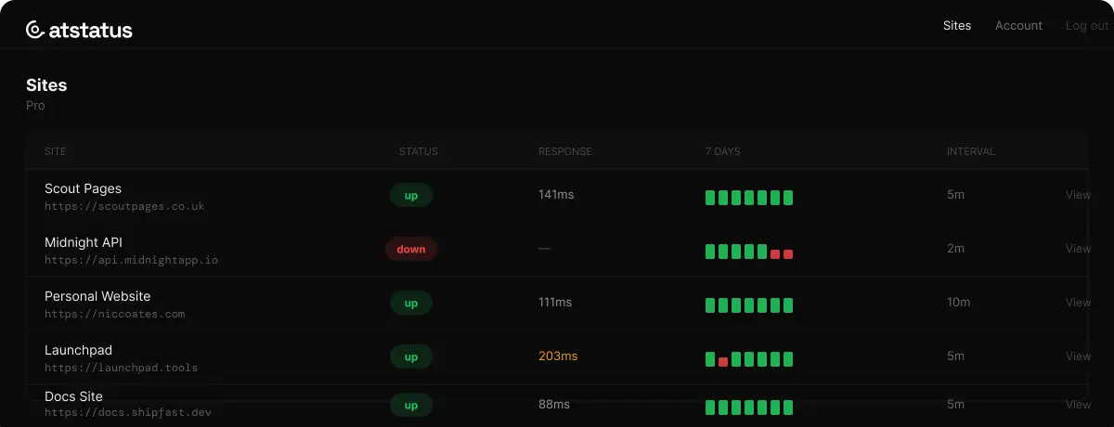This screenshot has height=427, width=1114.
Task: Click the 7-day uptime bars for Personal Website
Action: coord(749,305)
